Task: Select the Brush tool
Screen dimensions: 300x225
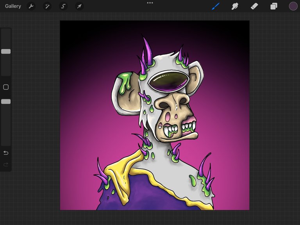Action: 216,6
